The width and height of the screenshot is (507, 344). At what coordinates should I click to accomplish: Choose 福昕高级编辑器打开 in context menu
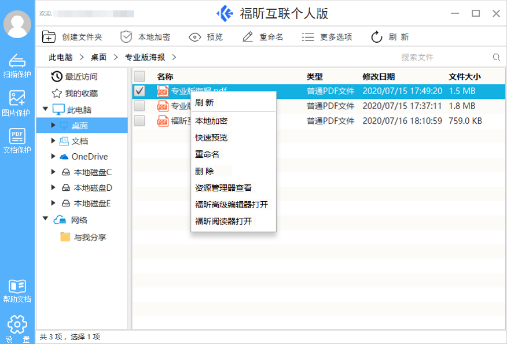(233, 205)
